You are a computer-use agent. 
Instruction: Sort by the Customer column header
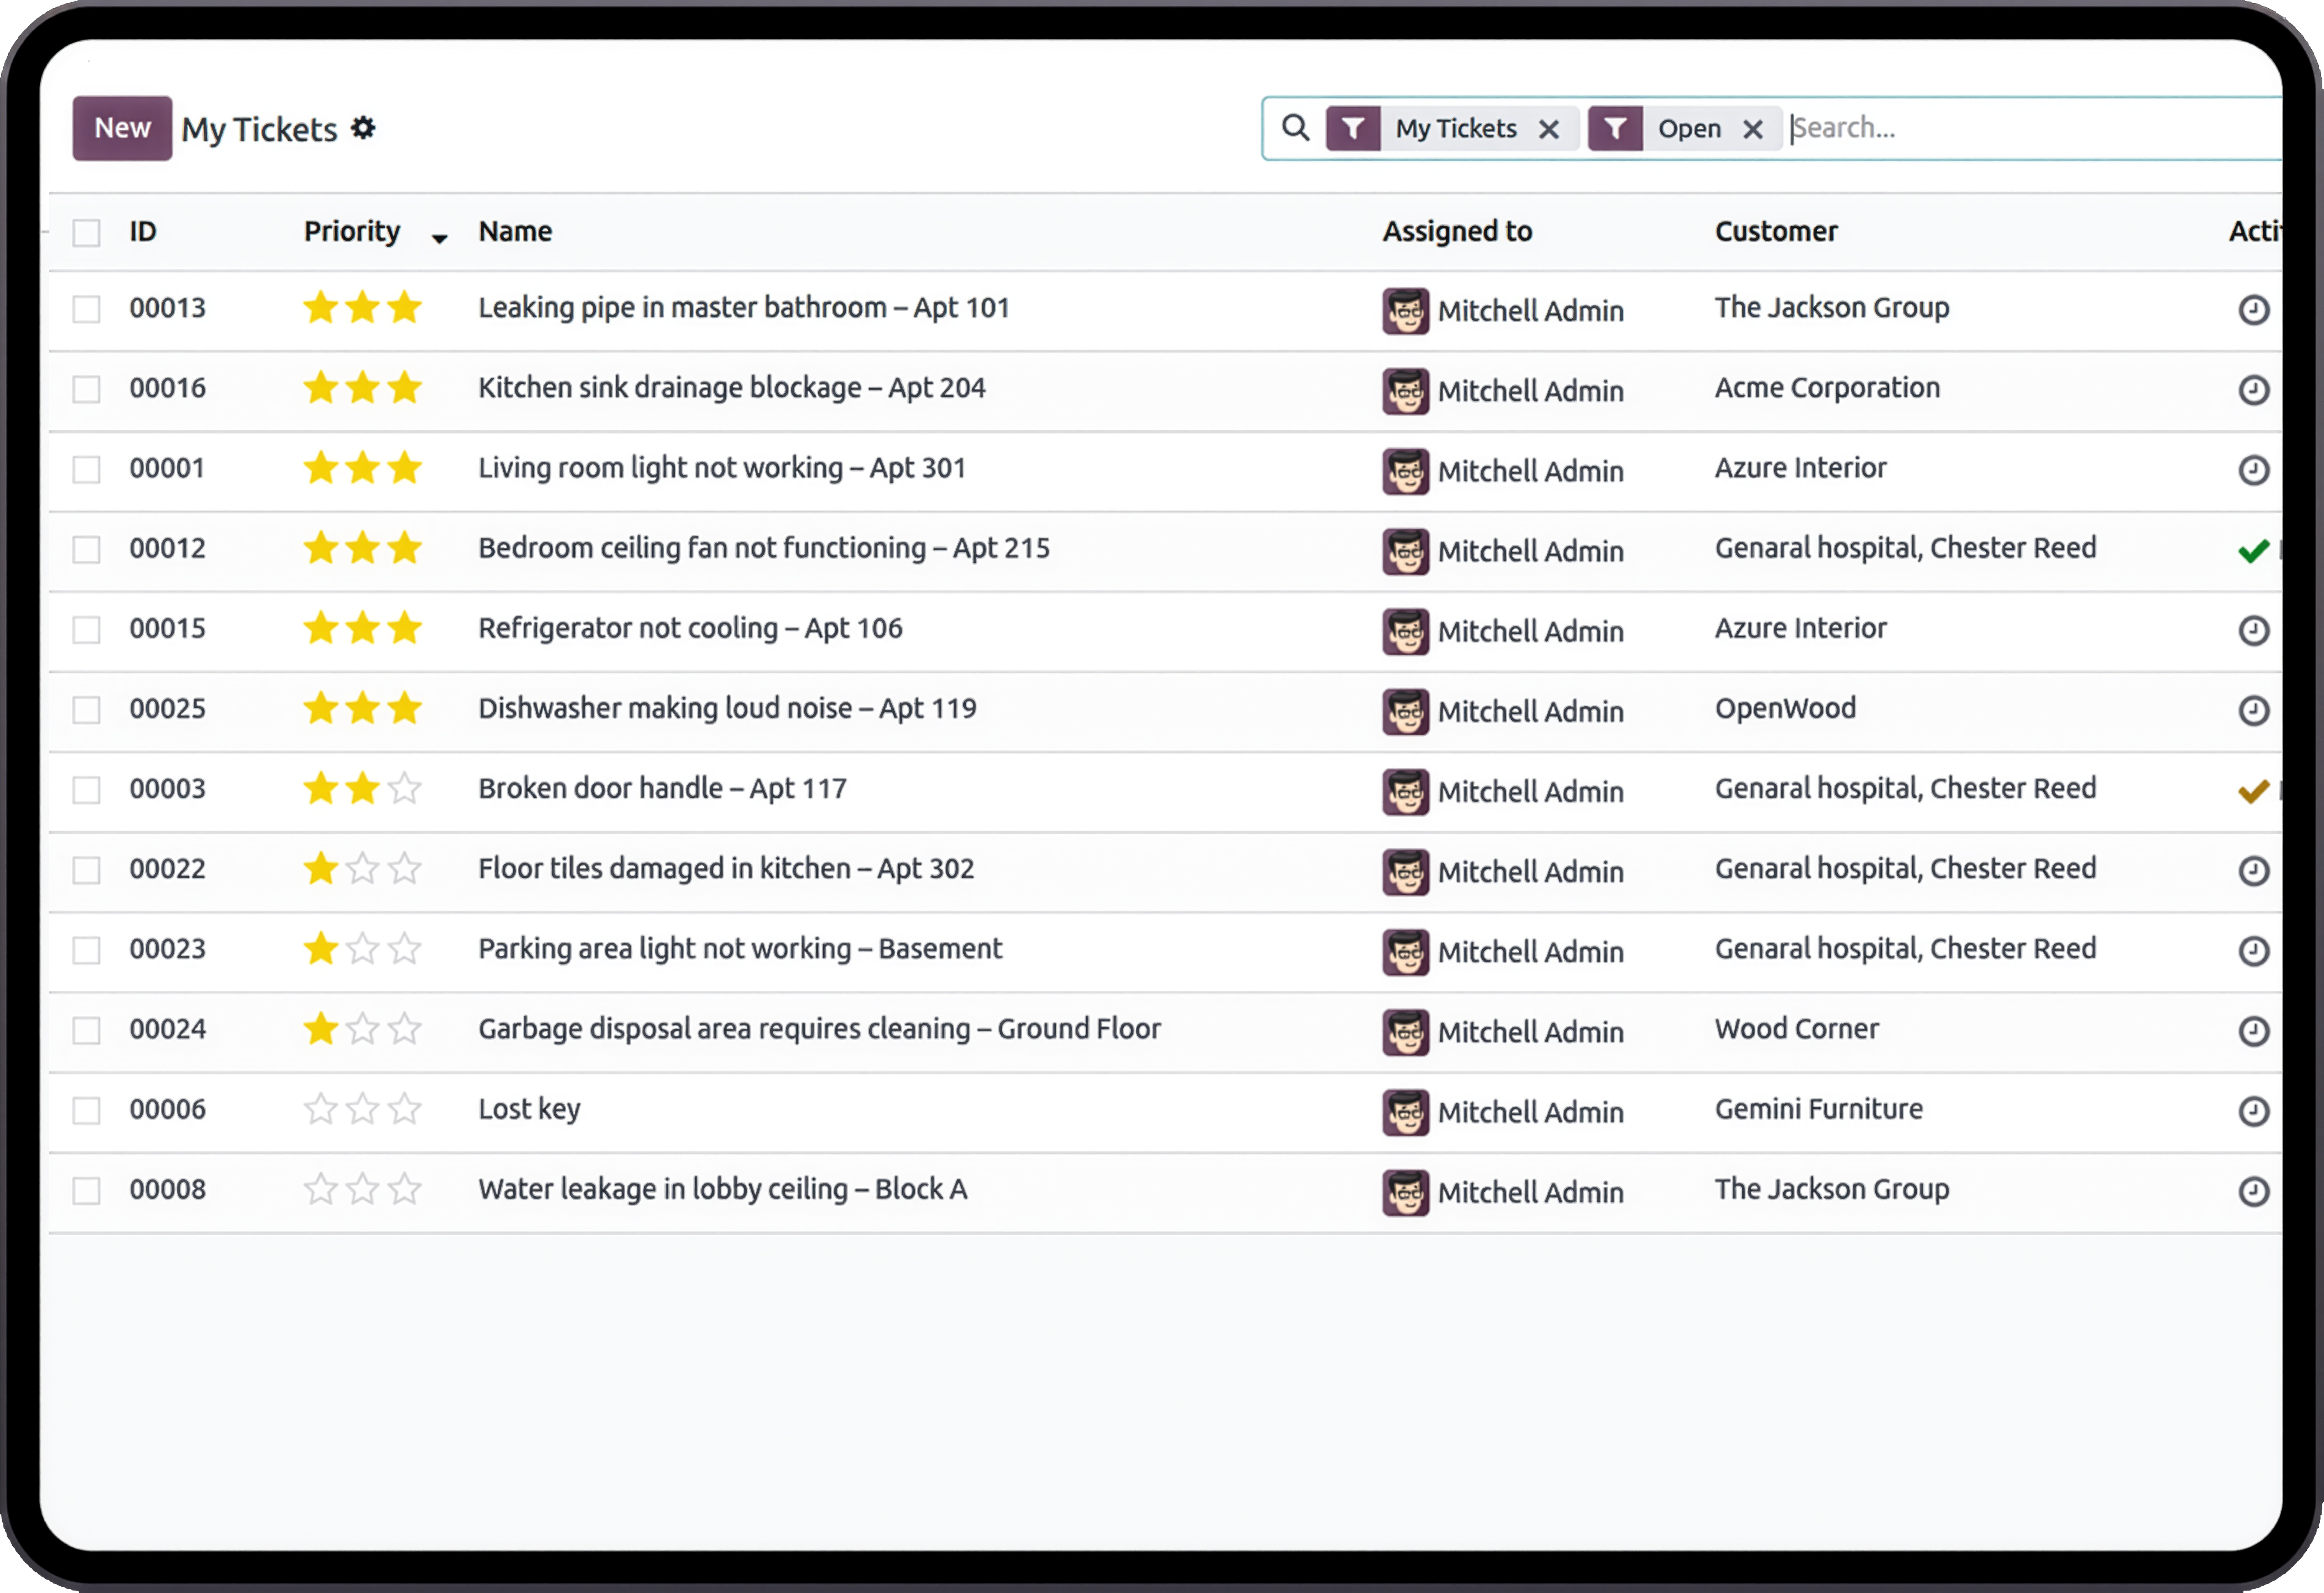(x=1776, y=231)
